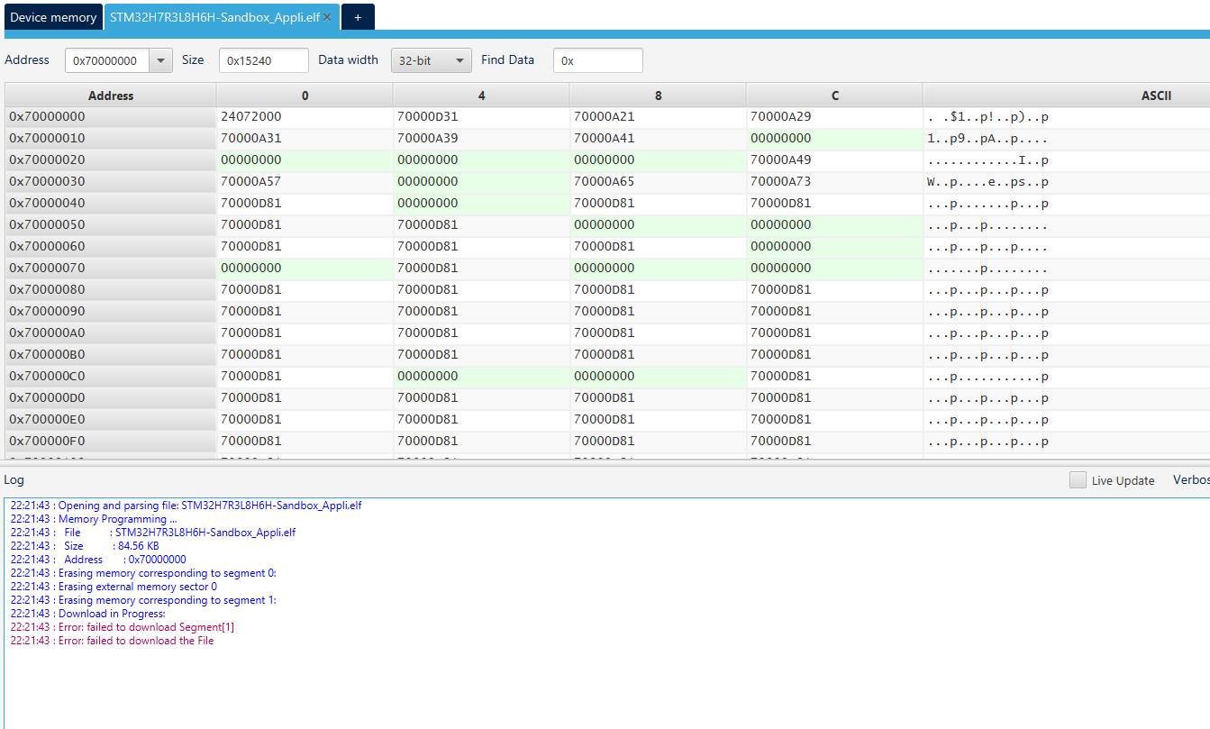Close the Sandbox_Appli.elf file tab
This screenshot has width=1210, height=729.
(x=327, y=16)
